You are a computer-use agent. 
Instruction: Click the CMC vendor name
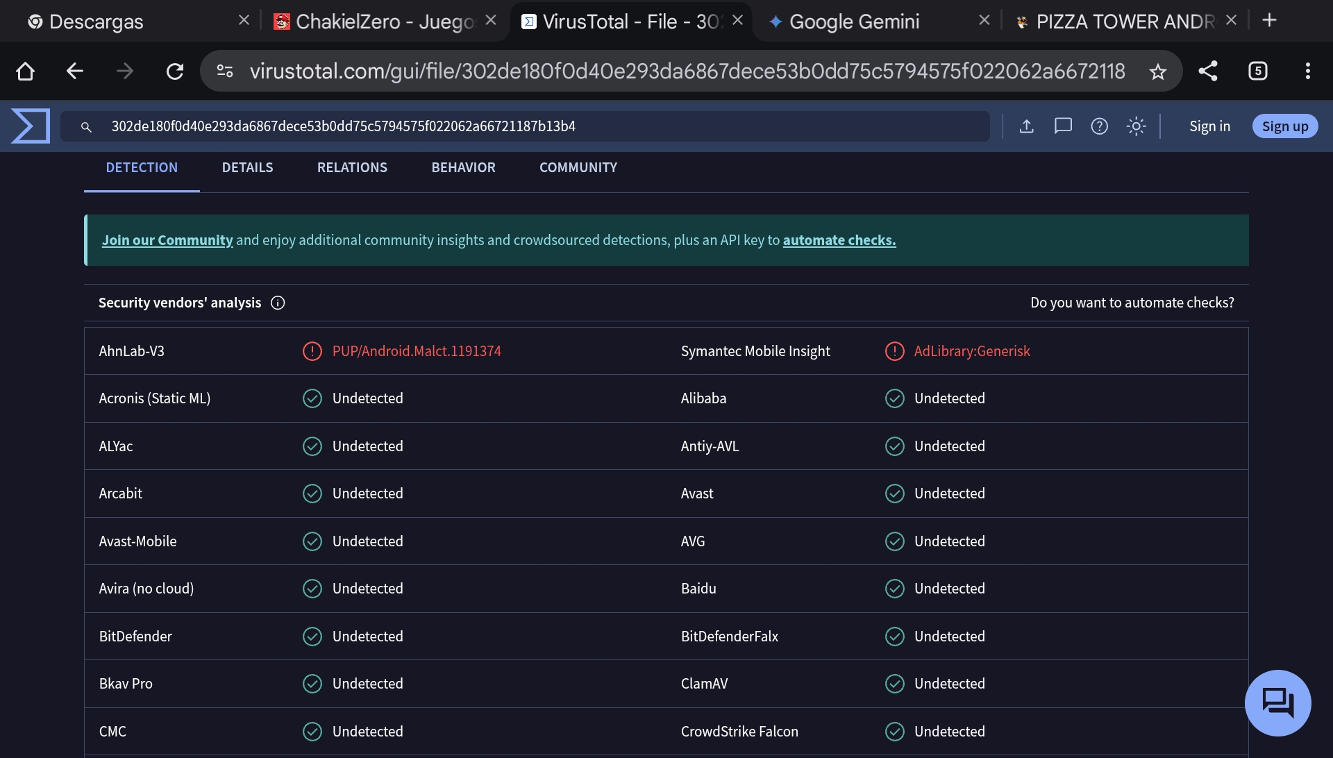pyautogui.click(x=112, y=732)
